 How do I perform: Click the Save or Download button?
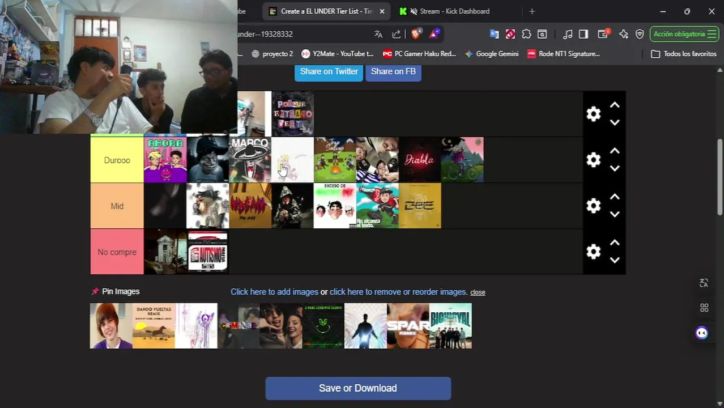(358, 388)
